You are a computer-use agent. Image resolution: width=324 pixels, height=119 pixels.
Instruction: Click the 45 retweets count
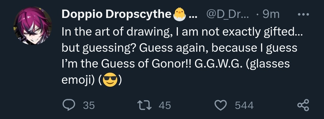[x=165, y=106]
